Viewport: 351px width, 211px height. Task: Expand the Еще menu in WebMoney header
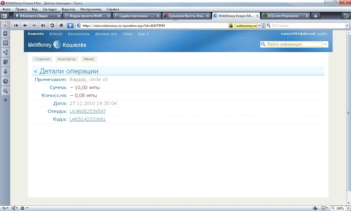pos(143,34)
